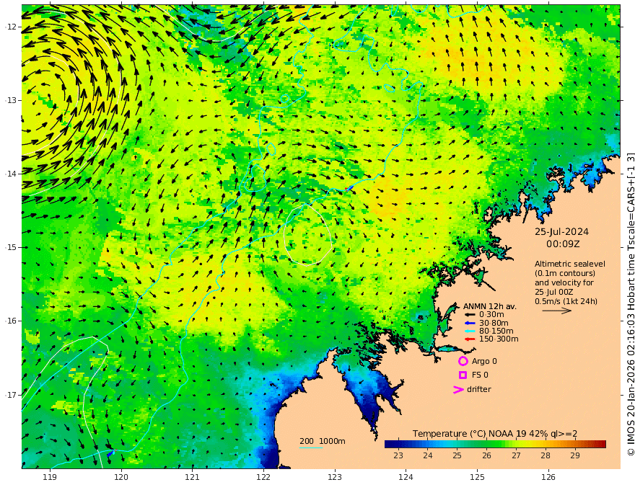Click the 0.5m/s velocity scale arrow
Image resolution: width=635 pixels, height=490 pixels.
pyautogui.click(x=556, y=311)
